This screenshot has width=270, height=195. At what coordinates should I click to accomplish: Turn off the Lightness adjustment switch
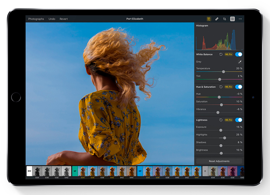pyautogui.click(x=238, y=120)
